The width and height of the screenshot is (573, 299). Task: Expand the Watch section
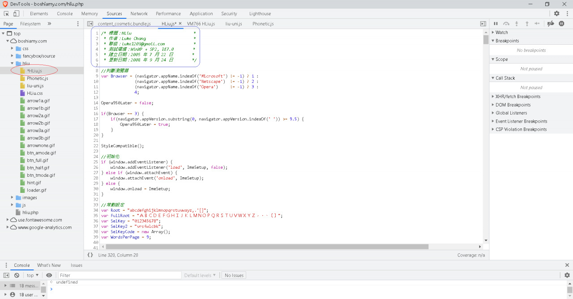pyautogui.click(x=501, y=32)
